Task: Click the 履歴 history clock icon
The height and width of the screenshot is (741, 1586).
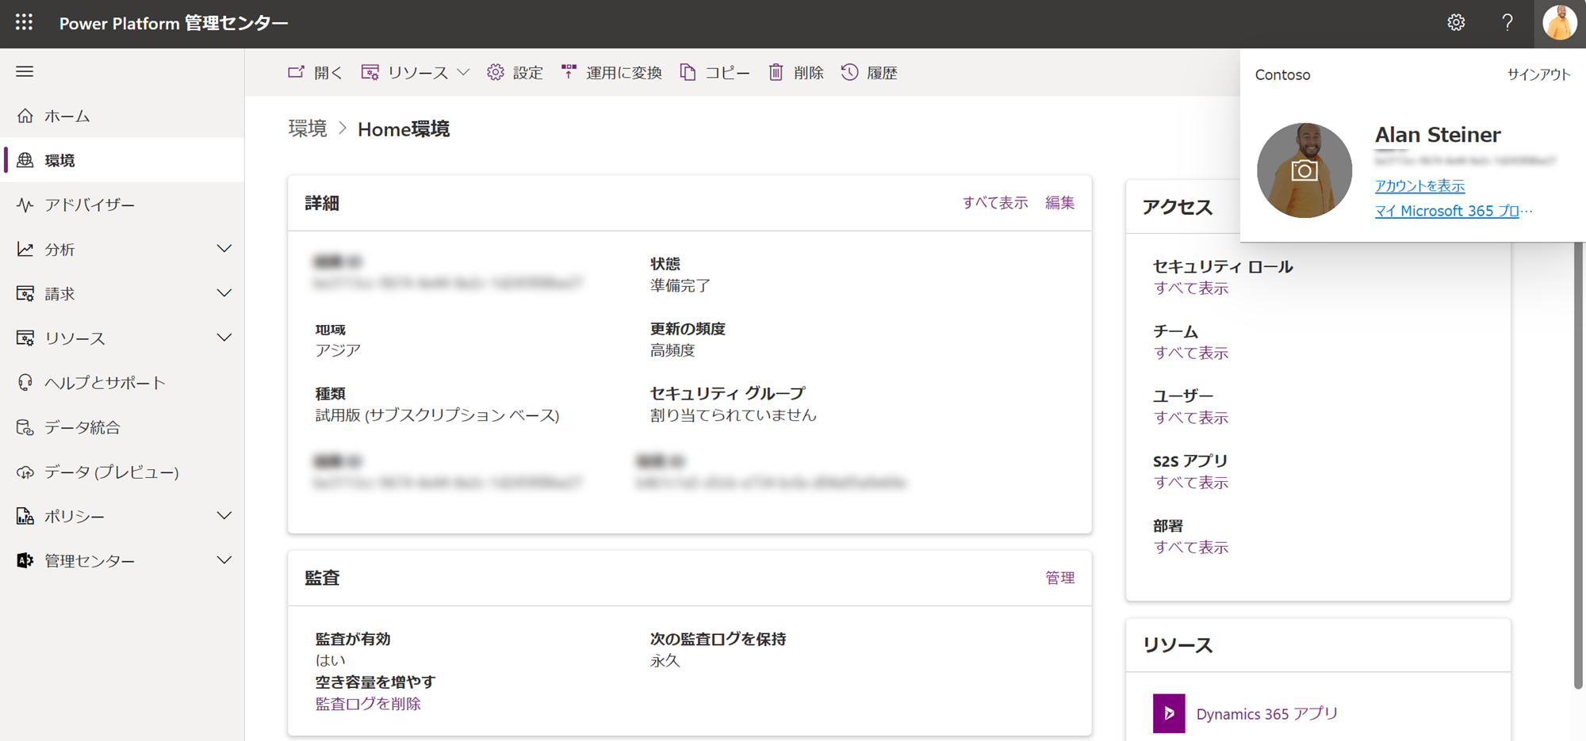Action: coord(849,72)
